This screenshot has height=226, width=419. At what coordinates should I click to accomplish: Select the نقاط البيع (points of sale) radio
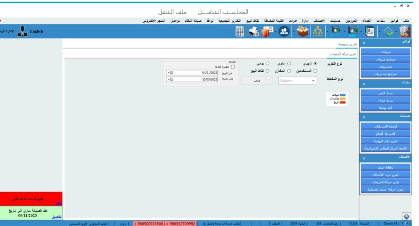pos(267,71)
